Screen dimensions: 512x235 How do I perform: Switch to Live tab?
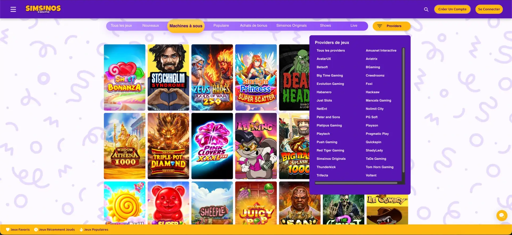pyautogui.click(x=354, y=26)
